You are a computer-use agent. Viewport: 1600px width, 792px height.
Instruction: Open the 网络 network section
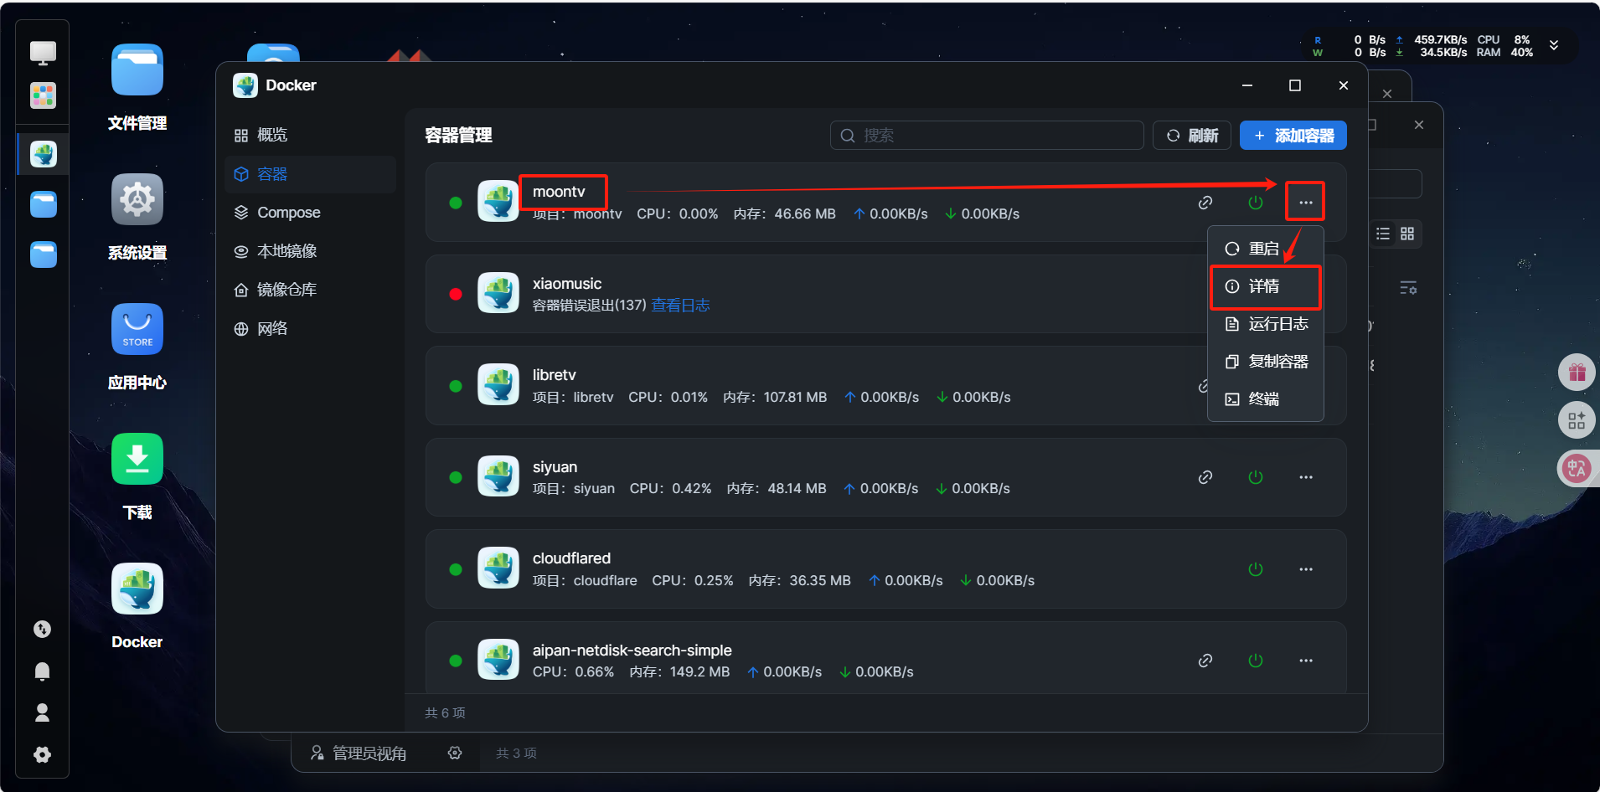(x=310, y=328)
